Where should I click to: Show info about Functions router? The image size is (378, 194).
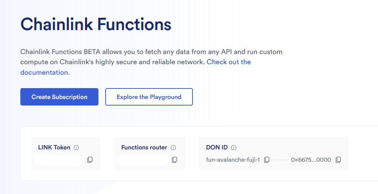tap(173, 148)
